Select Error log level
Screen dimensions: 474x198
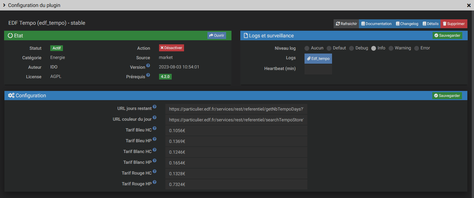416,48
